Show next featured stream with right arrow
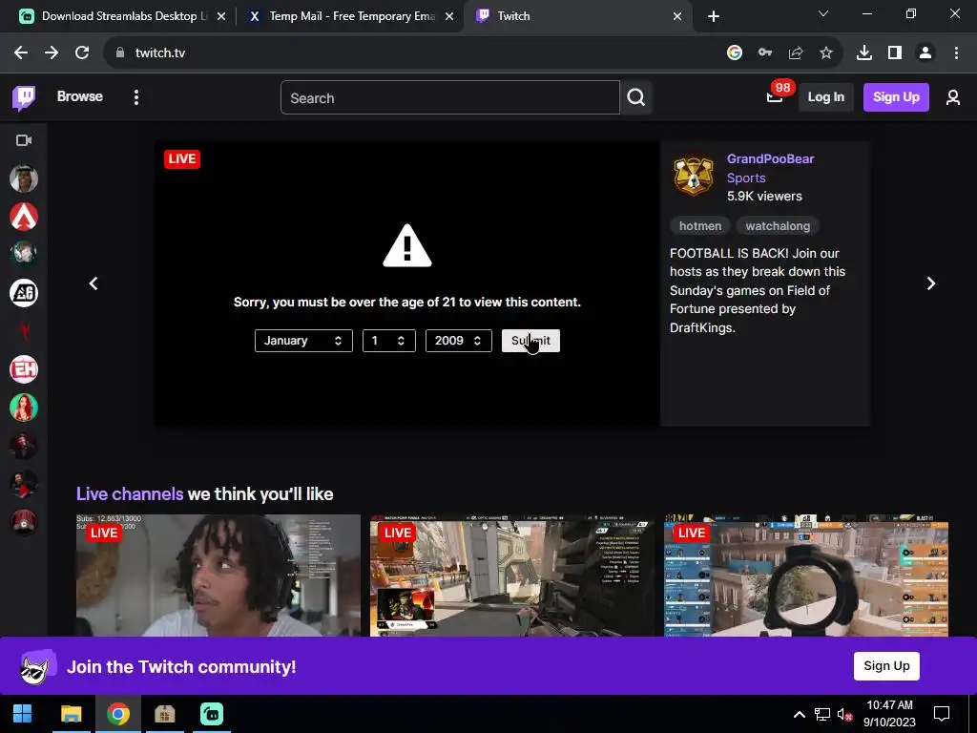 click(931, 283)
